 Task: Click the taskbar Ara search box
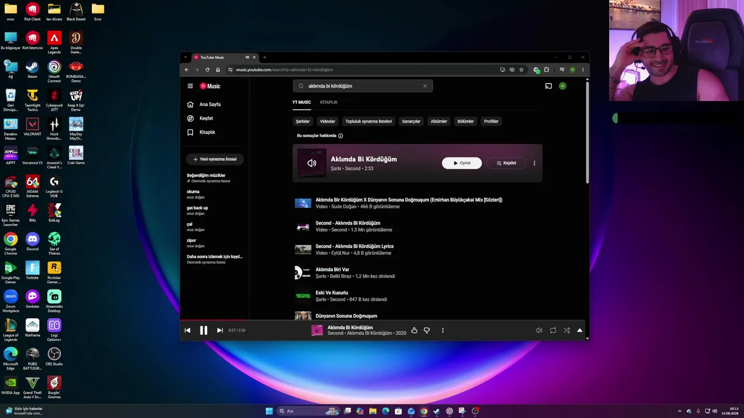point(308,411)
